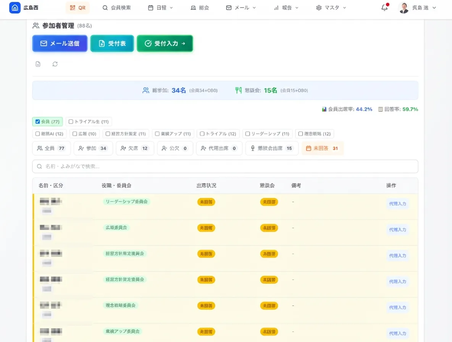Image resolution: width=452 pixels, height=342 pixels.
Task: Click the 懇談会出席 15 filter with microphone icon
Action: coord(272,148)
